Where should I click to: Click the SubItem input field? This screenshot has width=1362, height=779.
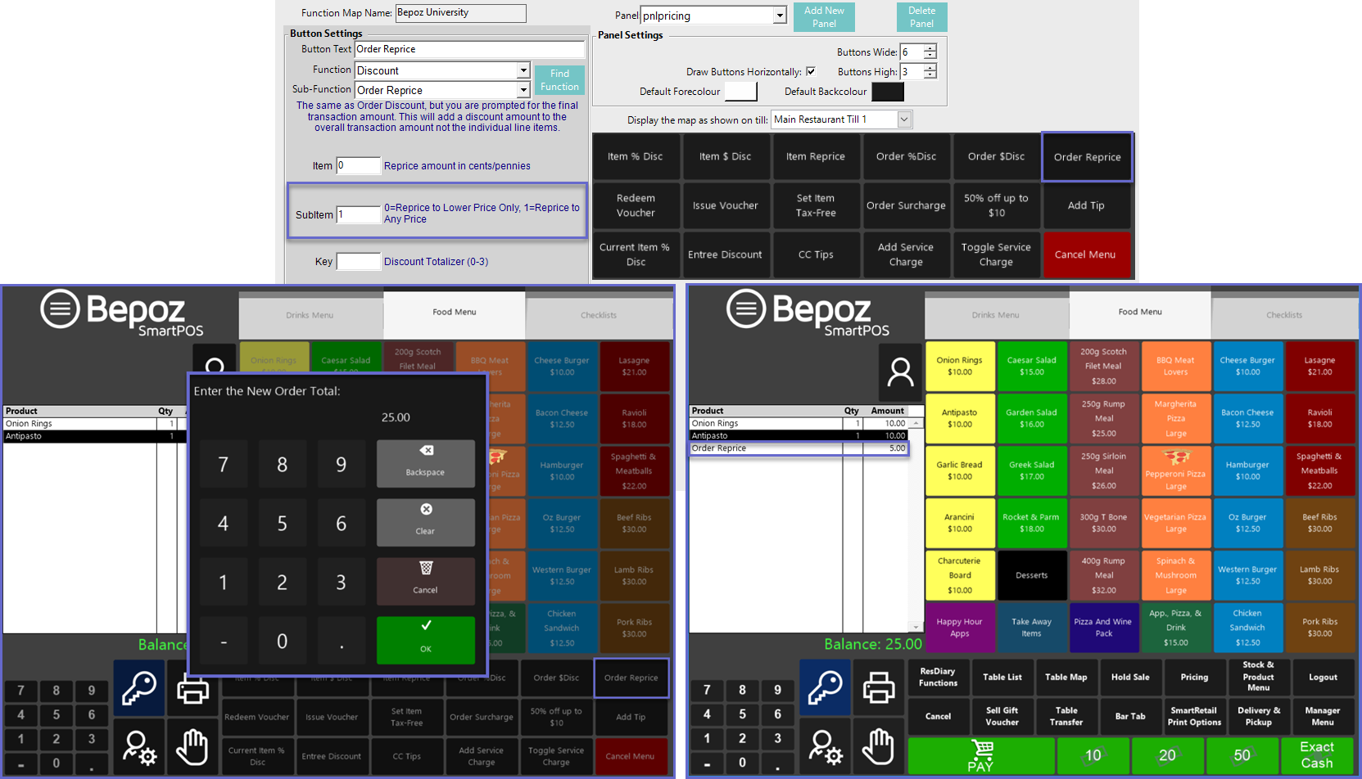tap(359, 215)
